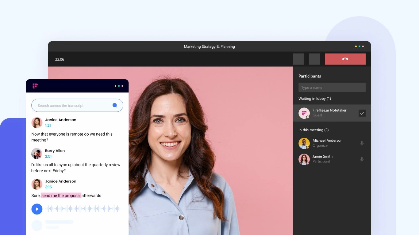Toggle Michael Anderson's microphone icon

pyautogui.click(x=362, y=143)
